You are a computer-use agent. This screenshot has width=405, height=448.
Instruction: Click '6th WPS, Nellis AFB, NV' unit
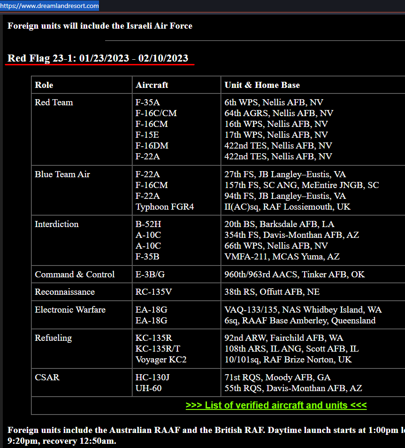(274, 102)
